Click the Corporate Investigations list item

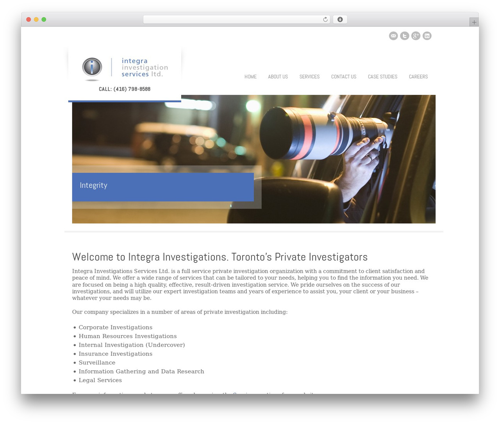[x=115, y=327]
